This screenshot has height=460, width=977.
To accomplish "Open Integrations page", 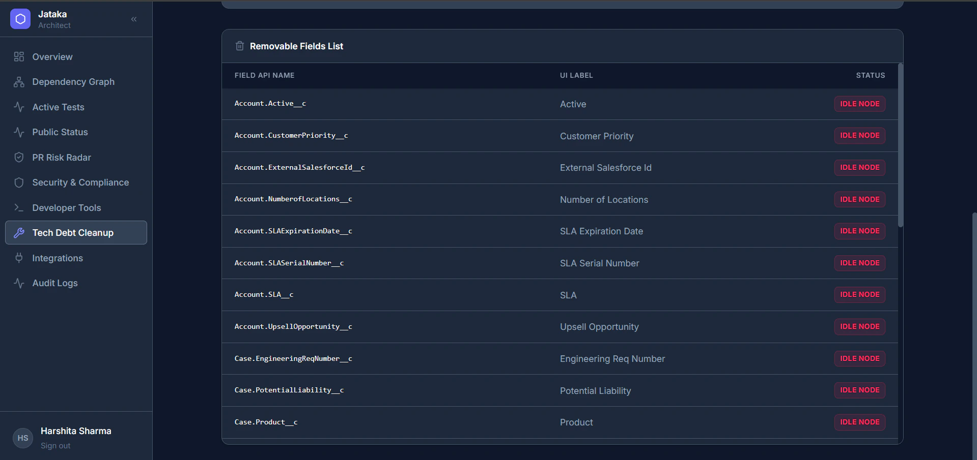I will [76, 258].
